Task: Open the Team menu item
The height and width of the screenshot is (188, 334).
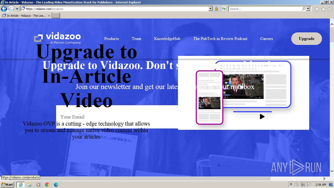Action: coord(136,39)
